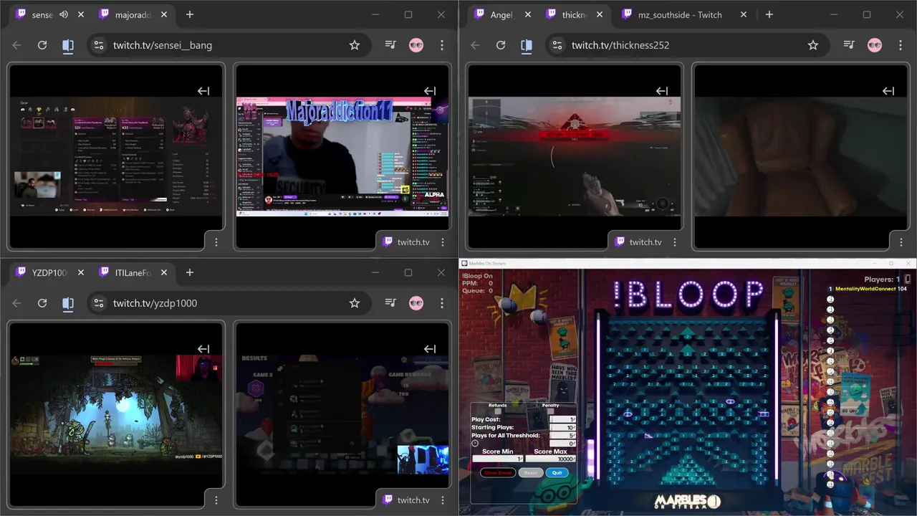Screen dimensions: 917x516
Task: Open options menu of yzdp1000 left pane
Action: tap(216, 500)
